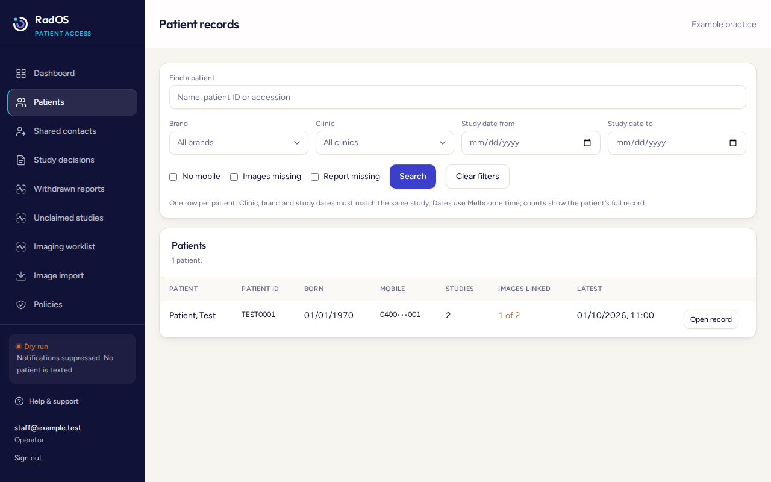Go to Image import

click(72, 276)
